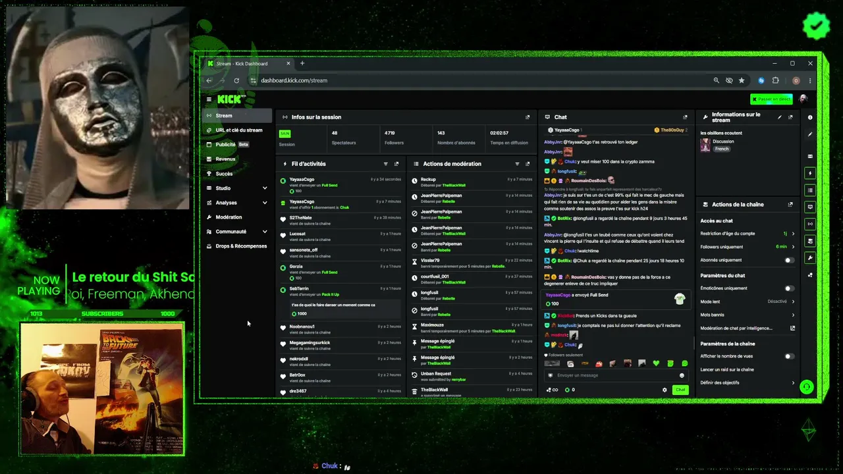Click the browser address bar URL
The width and height of the screenshot is (843, 474).
[x=294, y=80]
